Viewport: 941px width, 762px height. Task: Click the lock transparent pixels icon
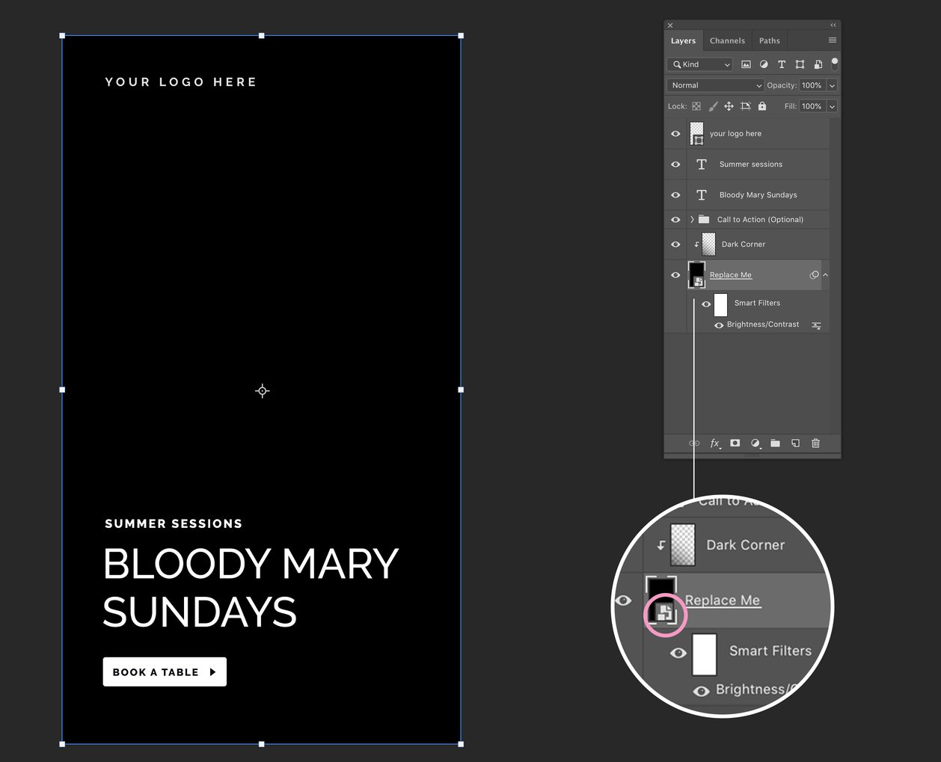696,106
